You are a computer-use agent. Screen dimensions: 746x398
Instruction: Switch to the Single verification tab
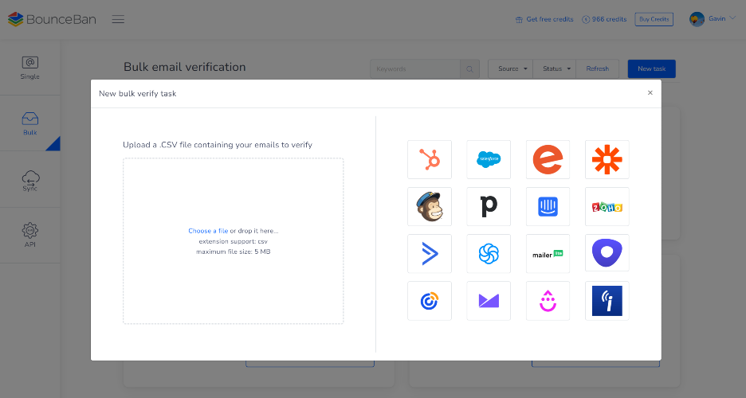[x=30, y=68]
